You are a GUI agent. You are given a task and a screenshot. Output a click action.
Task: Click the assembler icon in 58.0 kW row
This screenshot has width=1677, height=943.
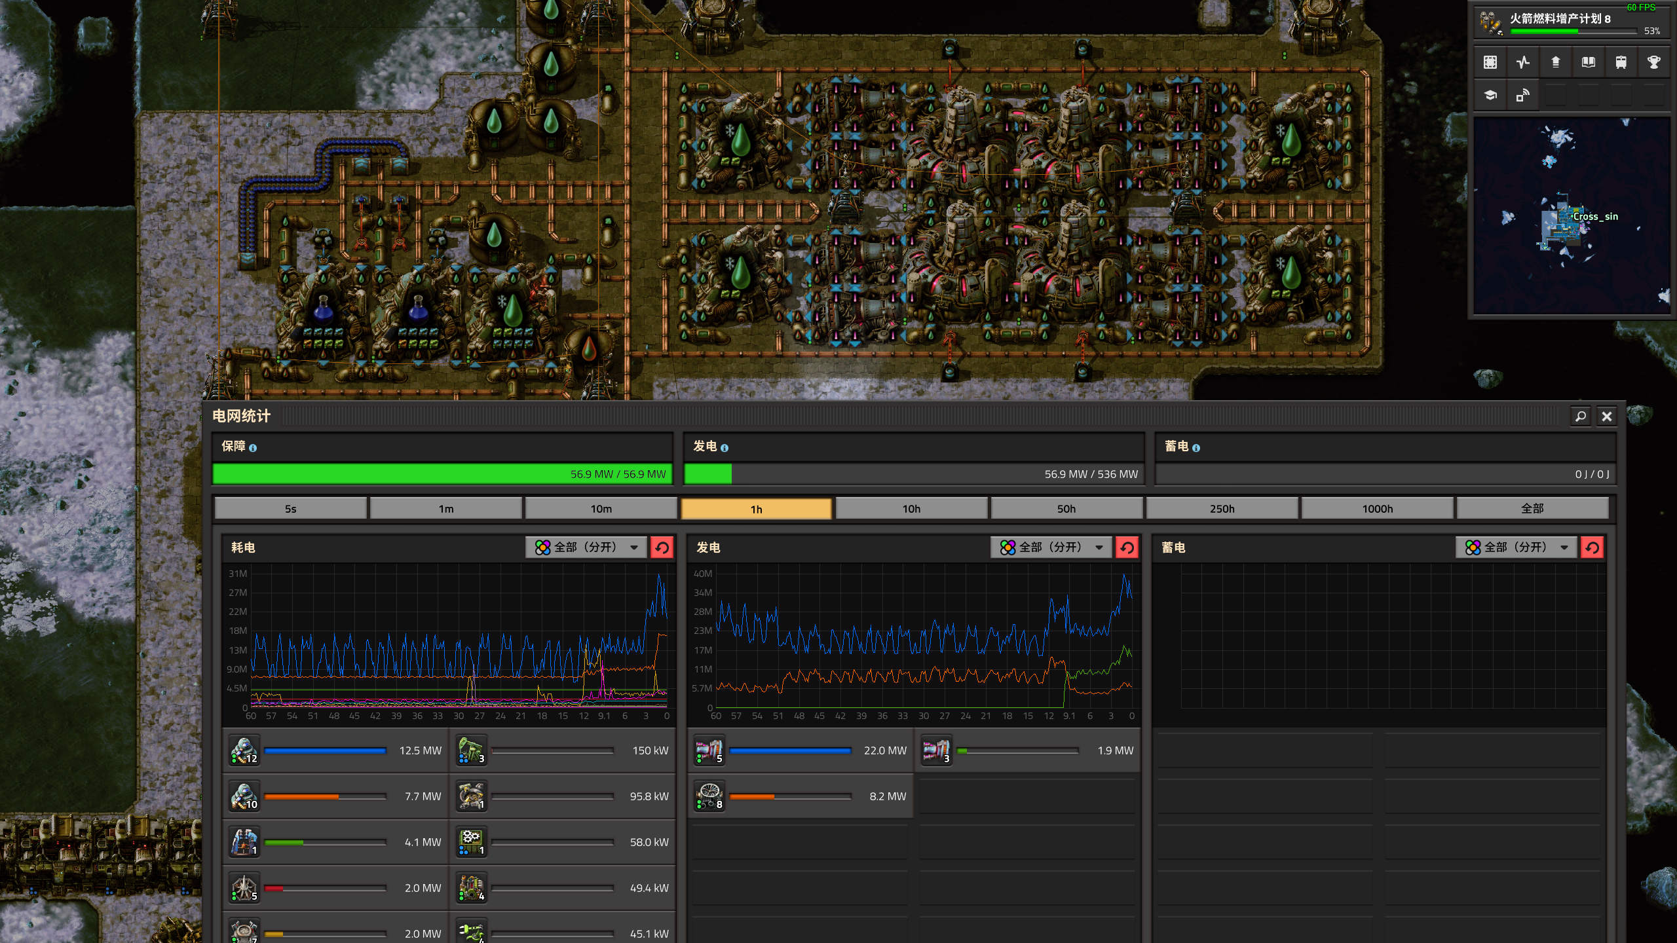pyautogui.click(x=472, y=842)
